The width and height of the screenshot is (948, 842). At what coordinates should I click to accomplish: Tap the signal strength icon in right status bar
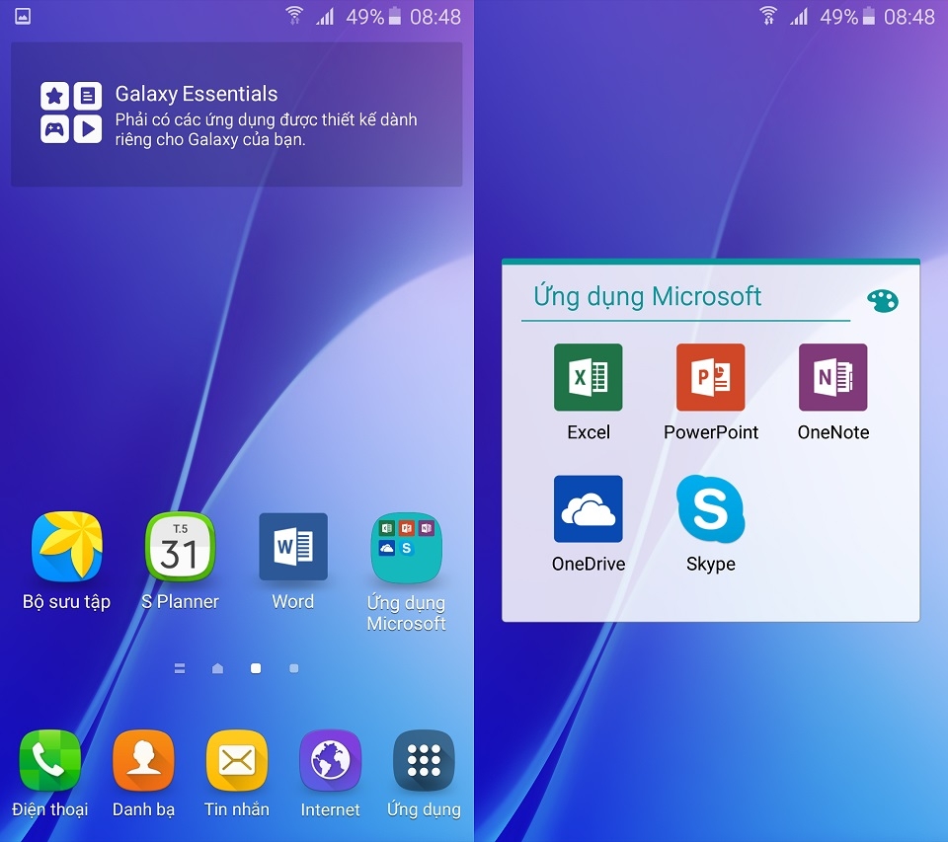[x=799, y=17]
